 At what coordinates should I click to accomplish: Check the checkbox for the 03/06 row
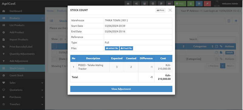pyautogui.click(x=55, y=52)
